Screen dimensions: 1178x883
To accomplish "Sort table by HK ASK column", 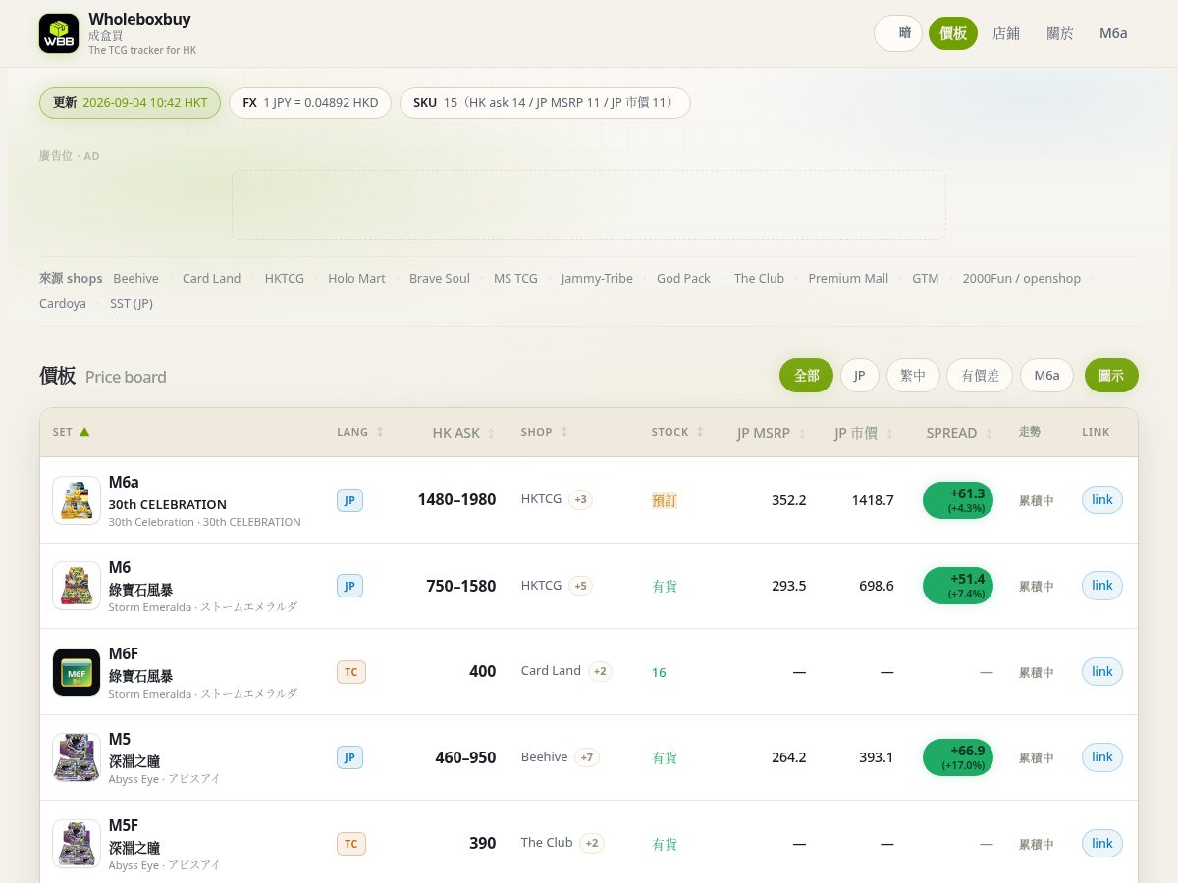I will click(x=463, y=433).
